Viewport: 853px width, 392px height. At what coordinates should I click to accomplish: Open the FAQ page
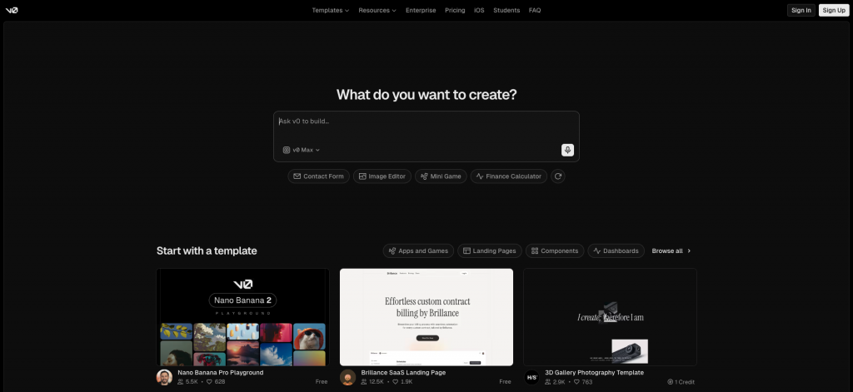coord(535,10)
